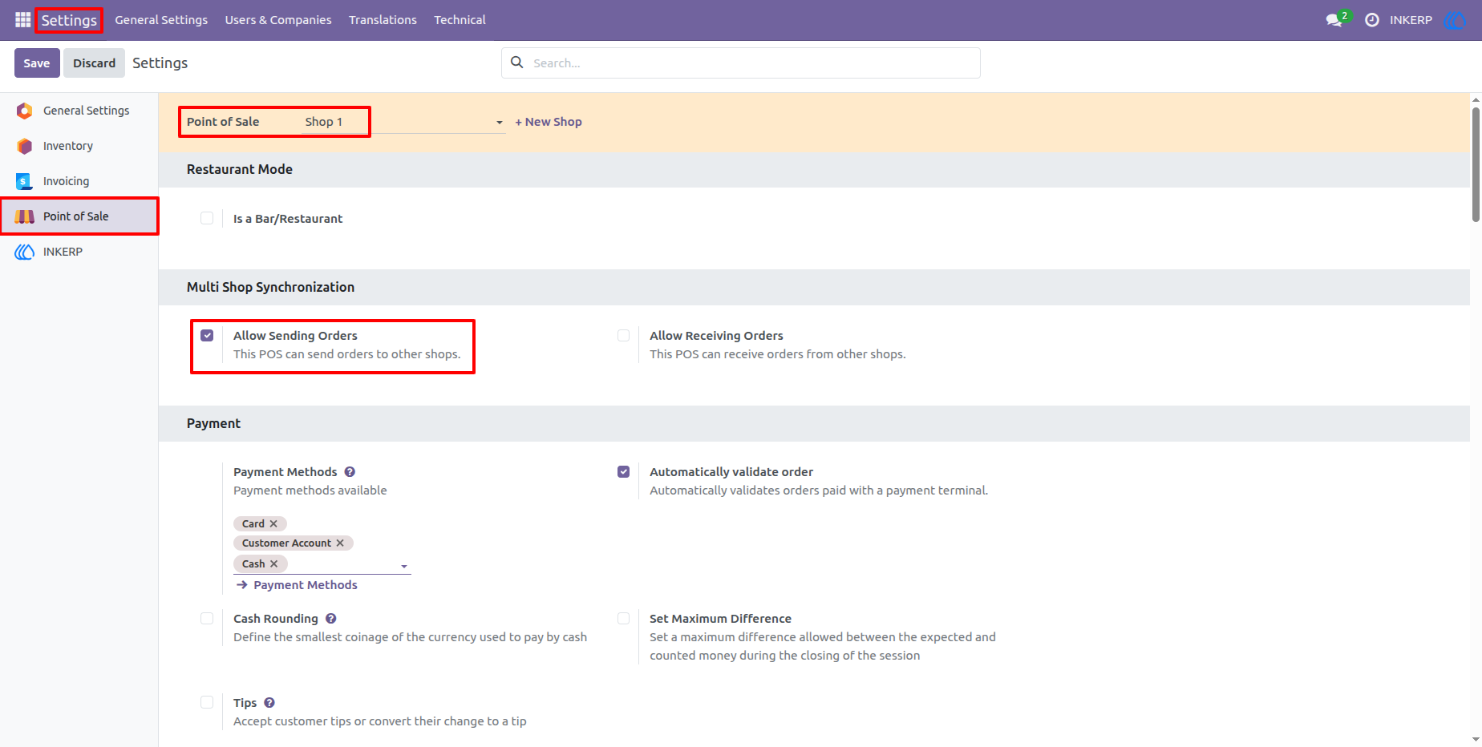
Task: Enable Set Maximum Difference checkbox
Action: click(x=623, y=618)
